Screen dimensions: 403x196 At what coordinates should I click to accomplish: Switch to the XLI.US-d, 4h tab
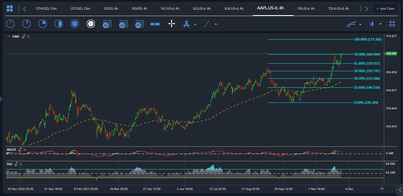(x=202, y=8)
